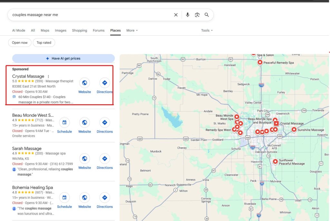The width and height of the screenshot is (330, 221).
Task: Get directions to Sarah Massage
Action: [x=105, y=159]
